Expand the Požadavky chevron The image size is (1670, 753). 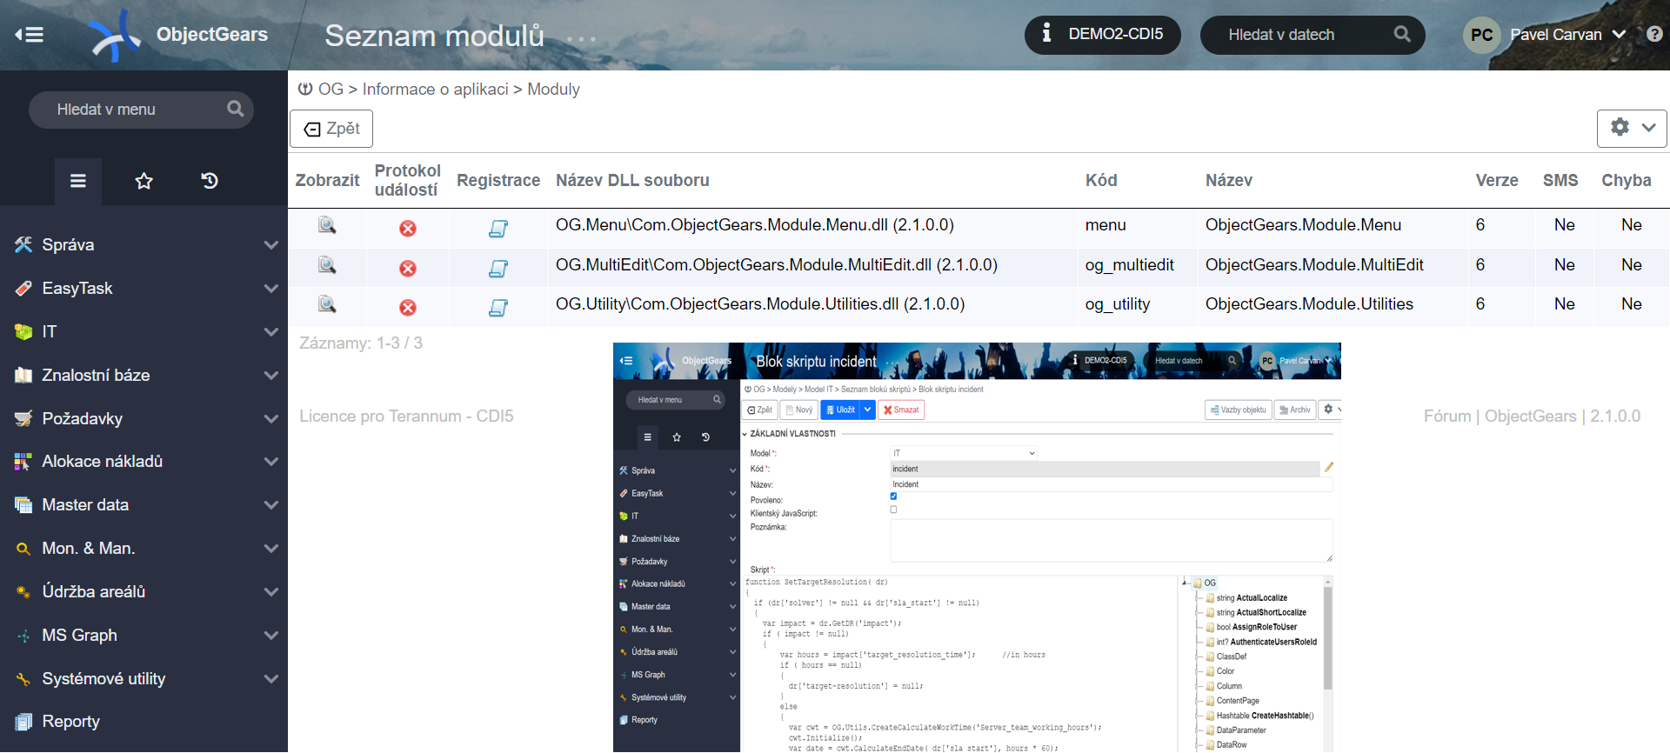pos(271,419)
